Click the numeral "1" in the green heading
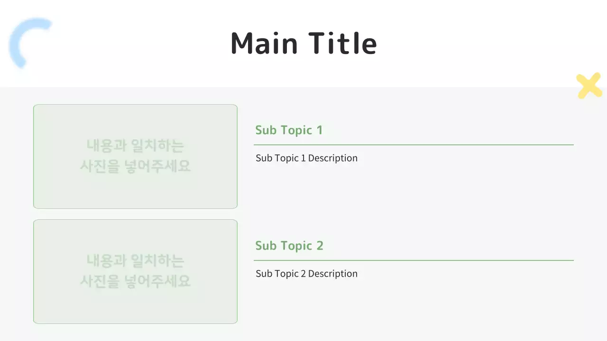The image size is (607, 341). click(x=319, y=130)
